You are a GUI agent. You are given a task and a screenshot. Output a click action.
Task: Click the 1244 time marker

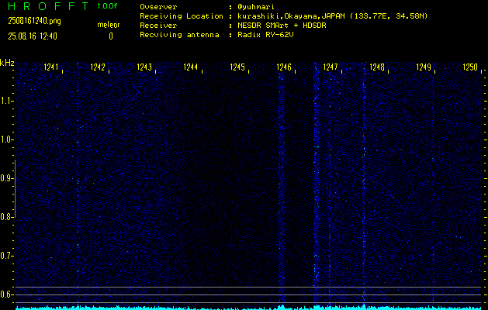(191, 67)
